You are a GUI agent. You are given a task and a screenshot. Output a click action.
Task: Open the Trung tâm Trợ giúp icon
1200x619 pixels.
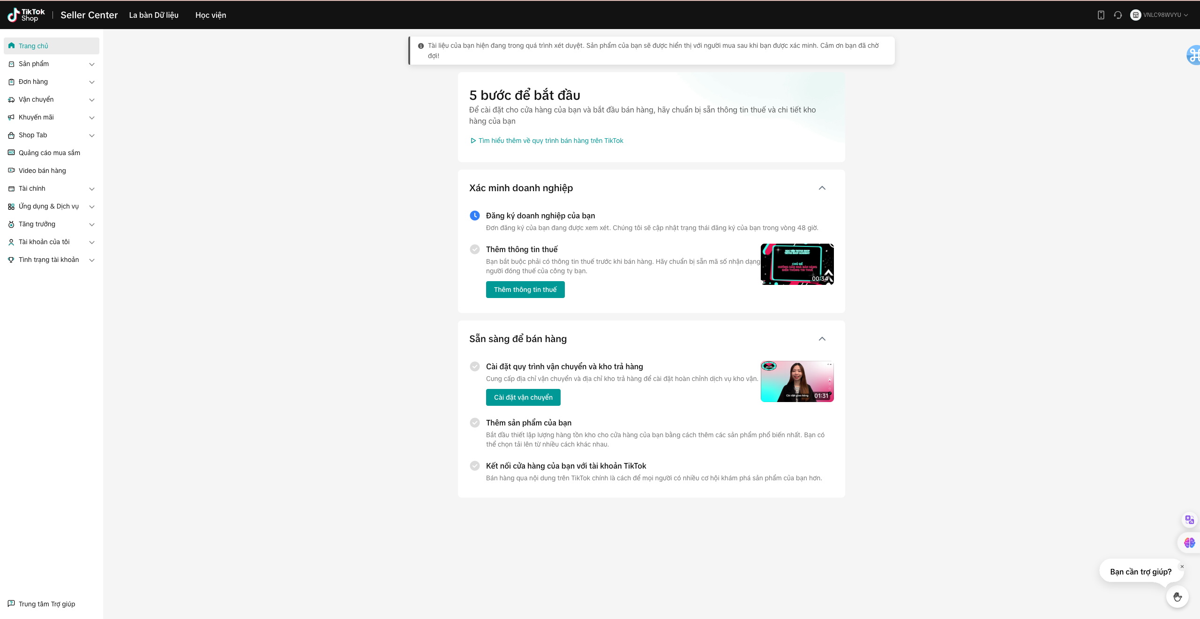(11, 604)
